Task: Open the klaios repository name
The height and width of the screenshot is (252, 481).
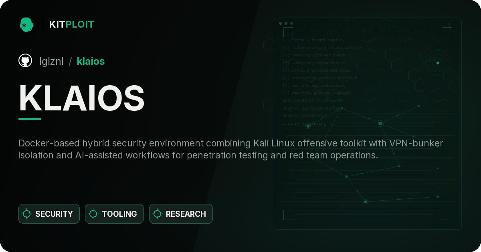Action: pyautogui.click(x=91, y=61)
